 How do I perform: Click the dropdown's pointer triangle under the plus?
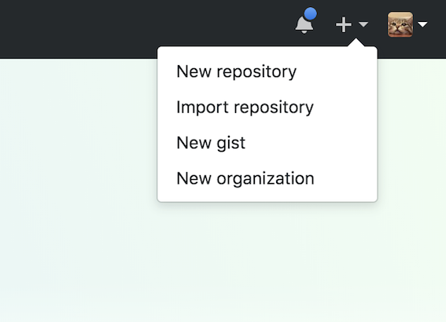pos(356,43)
